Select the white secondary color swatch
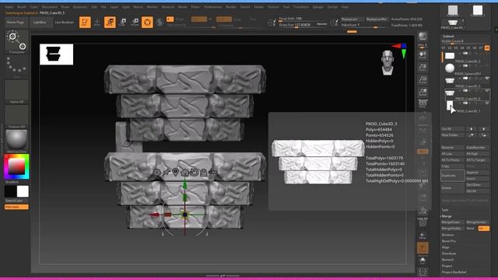The width and height of the screenshot is (498, 280). tap(23, 191)
